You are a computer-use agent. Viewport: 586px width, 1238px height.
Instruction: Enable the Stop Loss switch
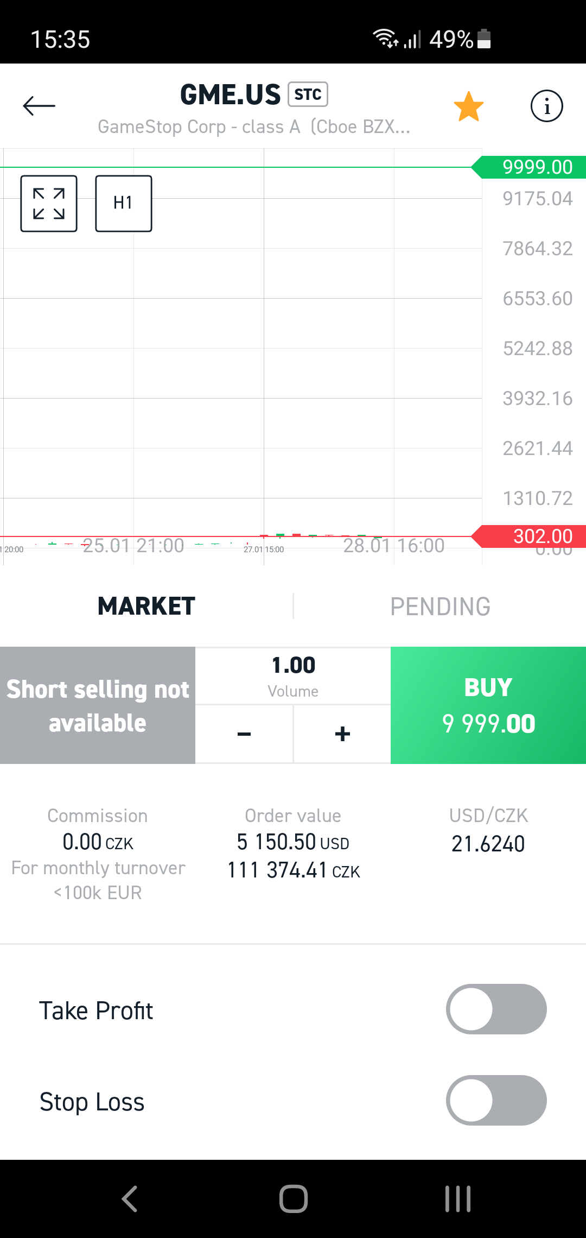(x=496, y=1100)
